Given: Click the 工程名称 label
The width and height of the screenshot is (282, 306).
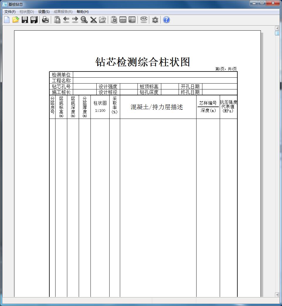Looking at the screenshot, I should pos(61,81).
